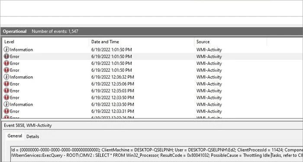Click the 'Operational' log title
Screen dimensions: 303x162
tap(15, 31)
